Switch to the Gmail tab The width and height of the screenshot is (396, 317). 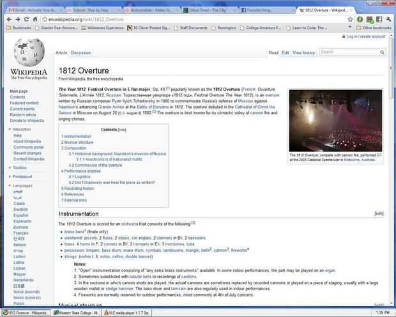pyautogui.click(x=33, y=10)
